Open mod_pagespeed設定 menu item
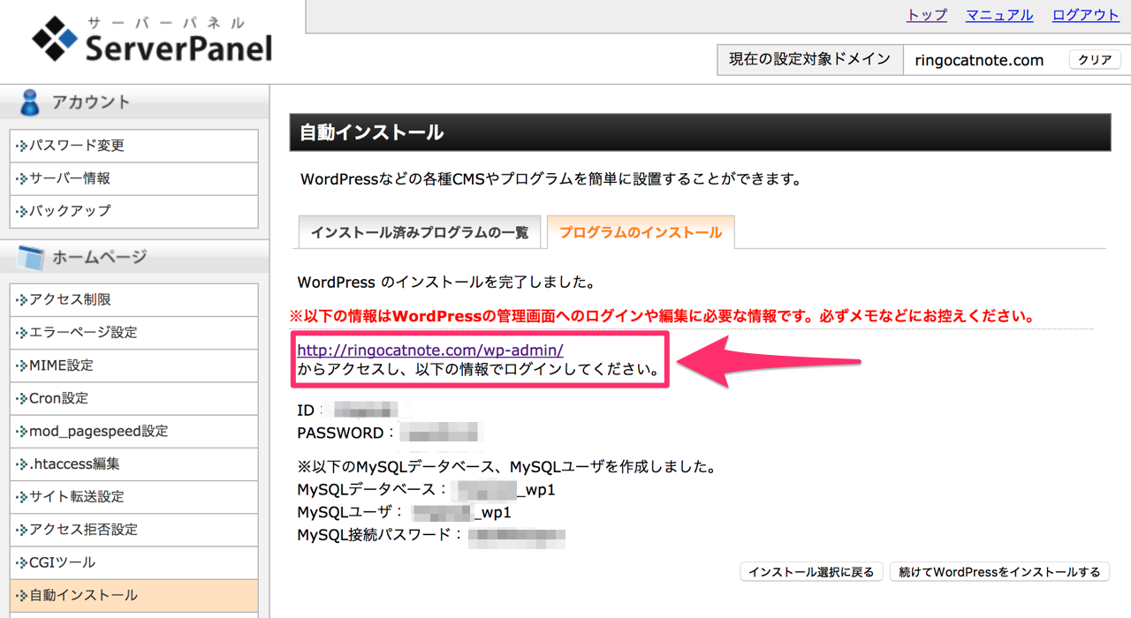 pos(98,431)
